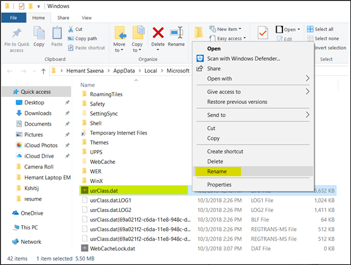The height and width of the screenshot is (265, 351).
Task: Open the Share ribbon tab
Action: pyautogui.click(x=63, y=18)
